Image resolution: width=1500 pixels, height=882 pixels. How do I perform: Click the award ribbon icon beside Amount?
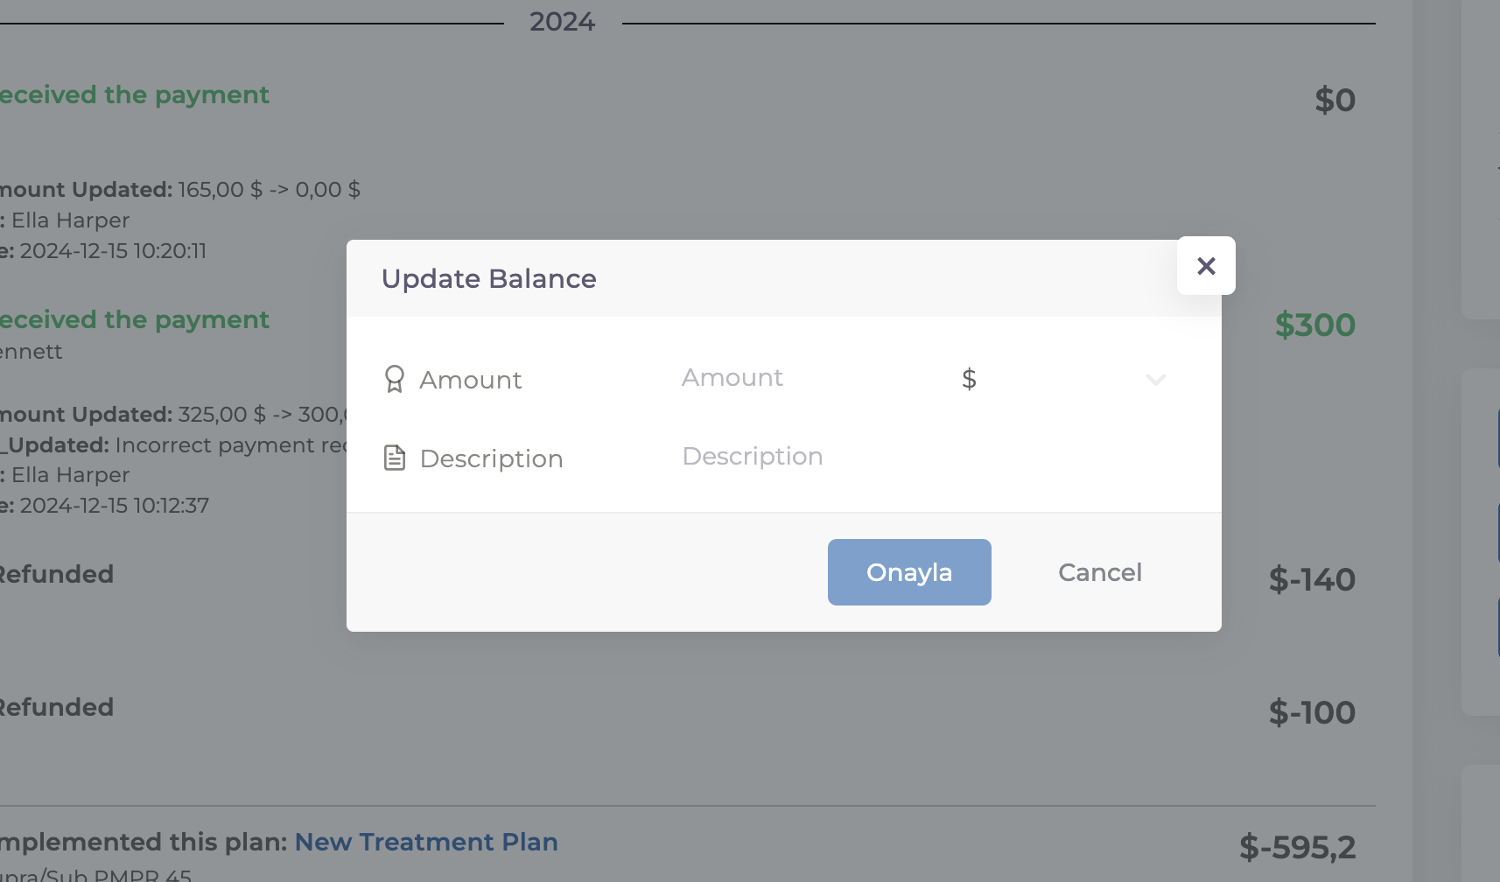pos(395,379)
